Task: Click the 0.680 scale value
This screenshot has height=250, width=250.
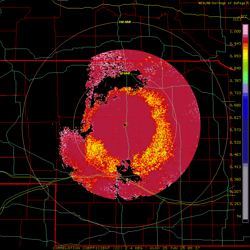Action: 235,105
